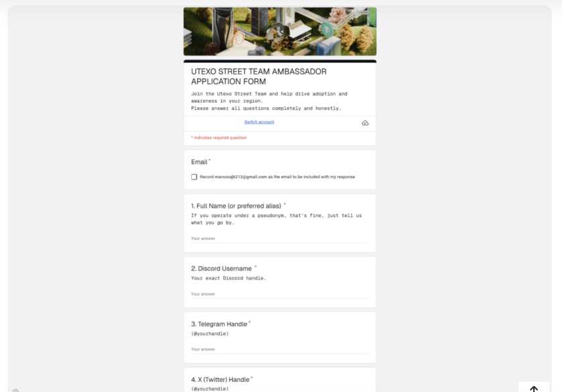Click the '3. Telegram Handle' question label
Screen dimensions: 562x392
click(x=219, y=324)
